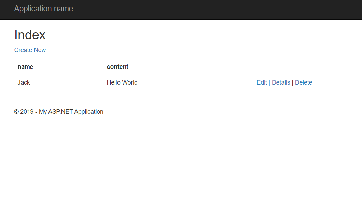The image size is (362, 212).
Task: Click the '© 2019 - My ASP.NET Application' footer
Action: pyautogui.click(x=59, y=112)
